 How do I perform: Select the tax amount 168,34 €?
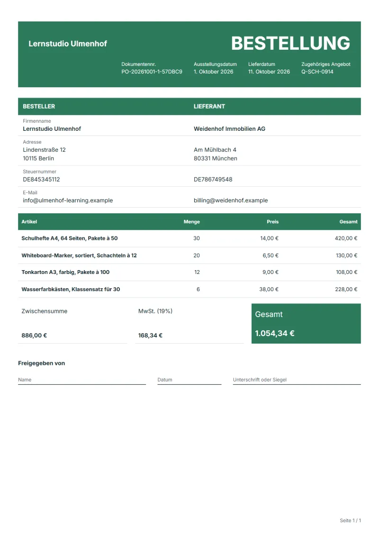tap(150, 336)
